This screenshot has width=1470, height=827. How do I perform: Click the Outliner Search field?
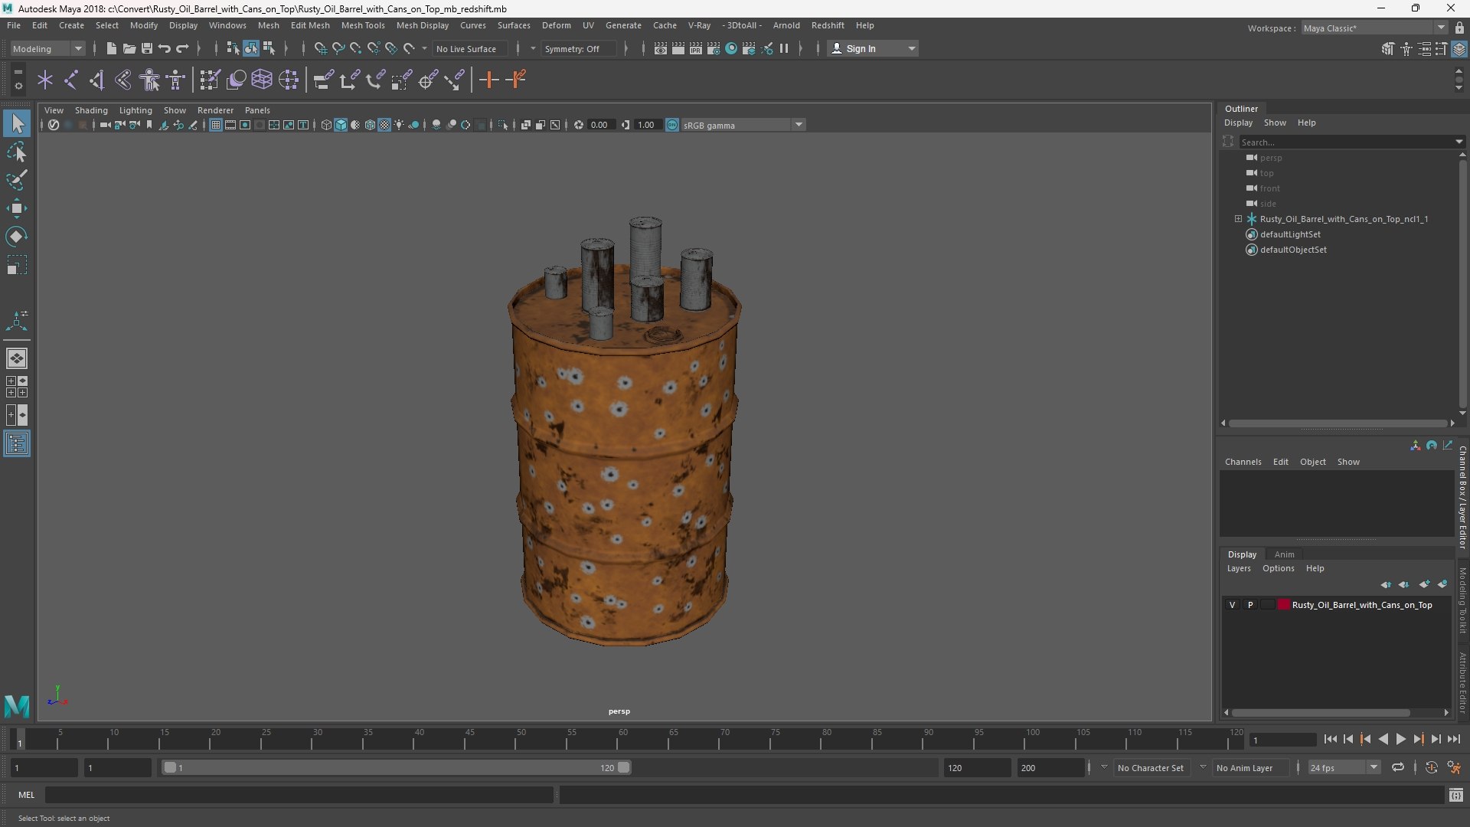tap(1351, 142)
